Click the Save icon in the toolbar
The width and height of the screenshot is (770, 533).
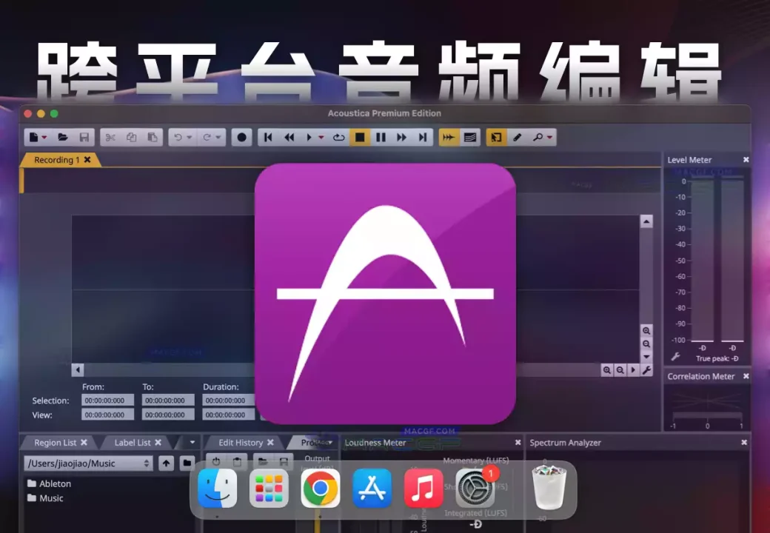click(x=85, y=137)
